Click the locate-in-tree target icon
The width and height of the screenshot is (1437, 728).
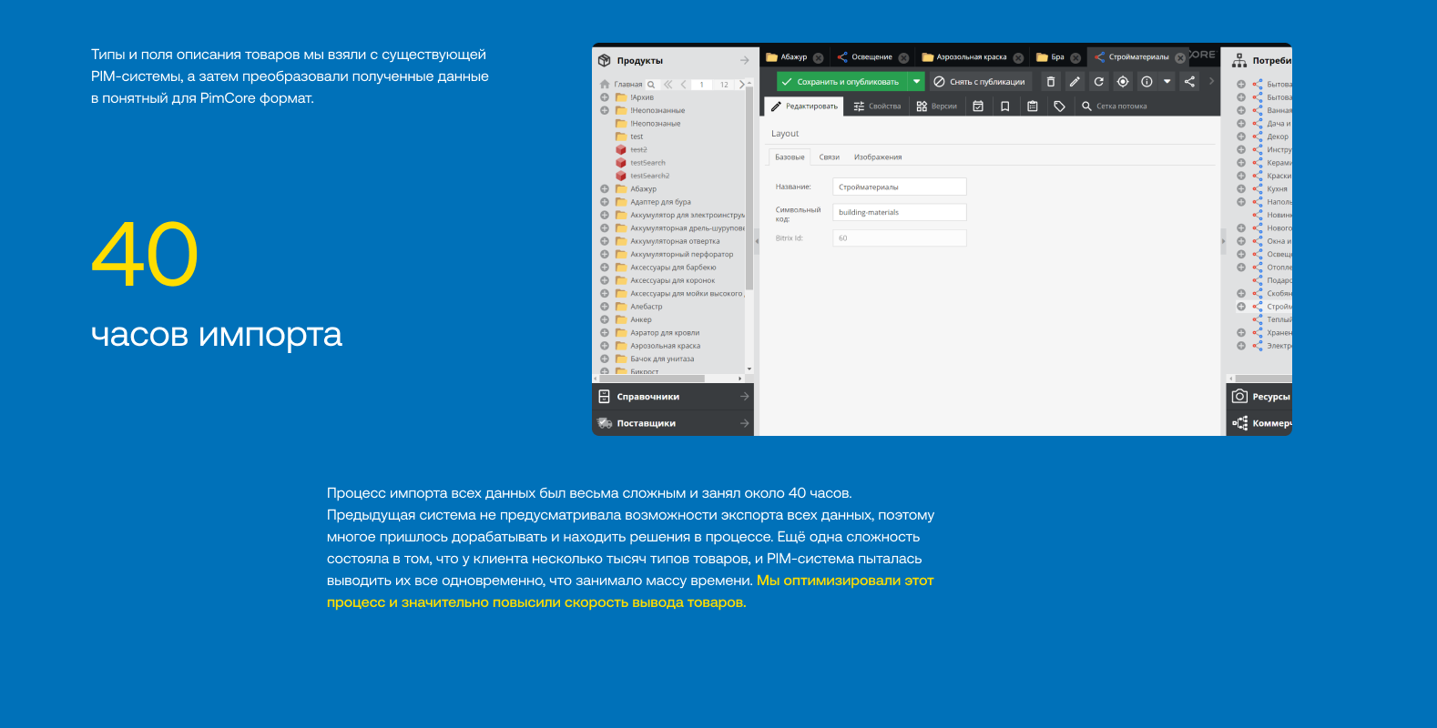pos(1123,82)
